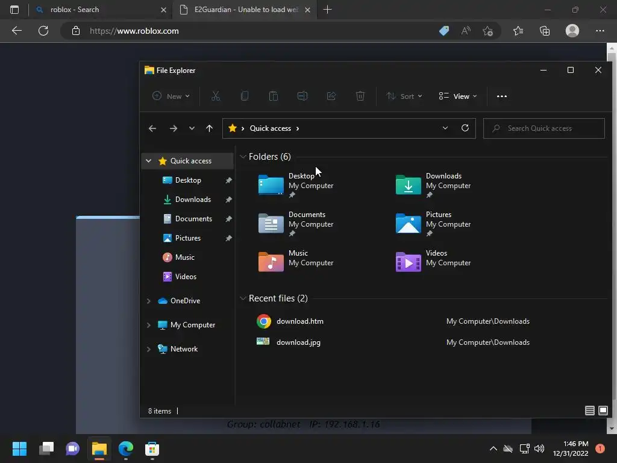This screenshot has width=617, height=463.
Task: Click the Search Quick access field
Action: click(544, 128)
